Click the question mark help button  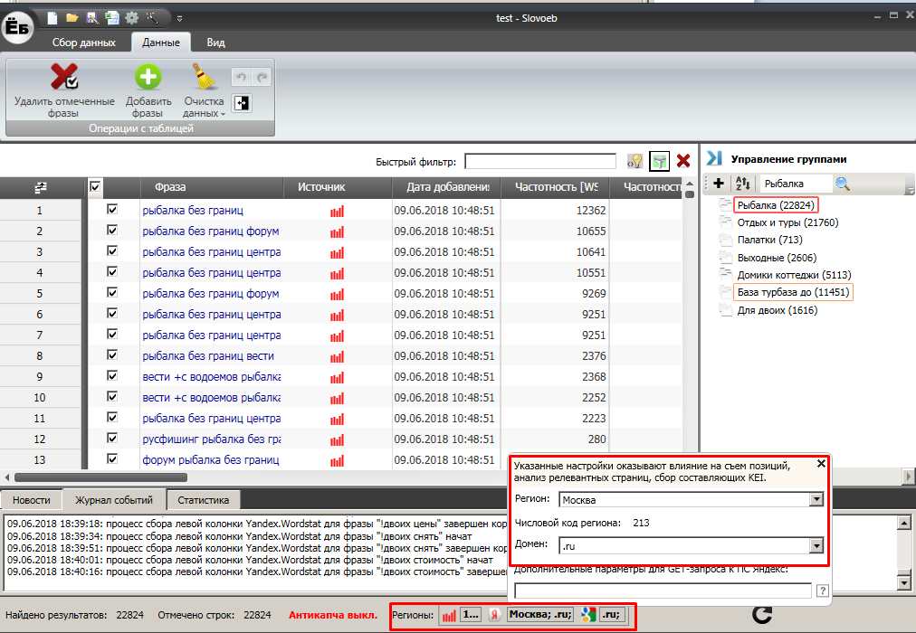[822, 590]
